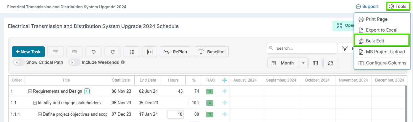The image size is (413, 122).
Task: Open the Support link
Action: click(367, 6)
